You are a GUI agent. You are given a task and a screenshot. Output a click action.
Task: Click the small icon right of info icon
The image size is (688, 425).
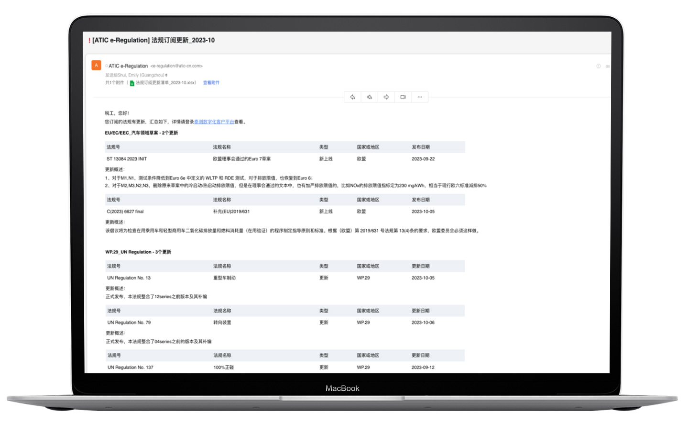coord(607,66)
